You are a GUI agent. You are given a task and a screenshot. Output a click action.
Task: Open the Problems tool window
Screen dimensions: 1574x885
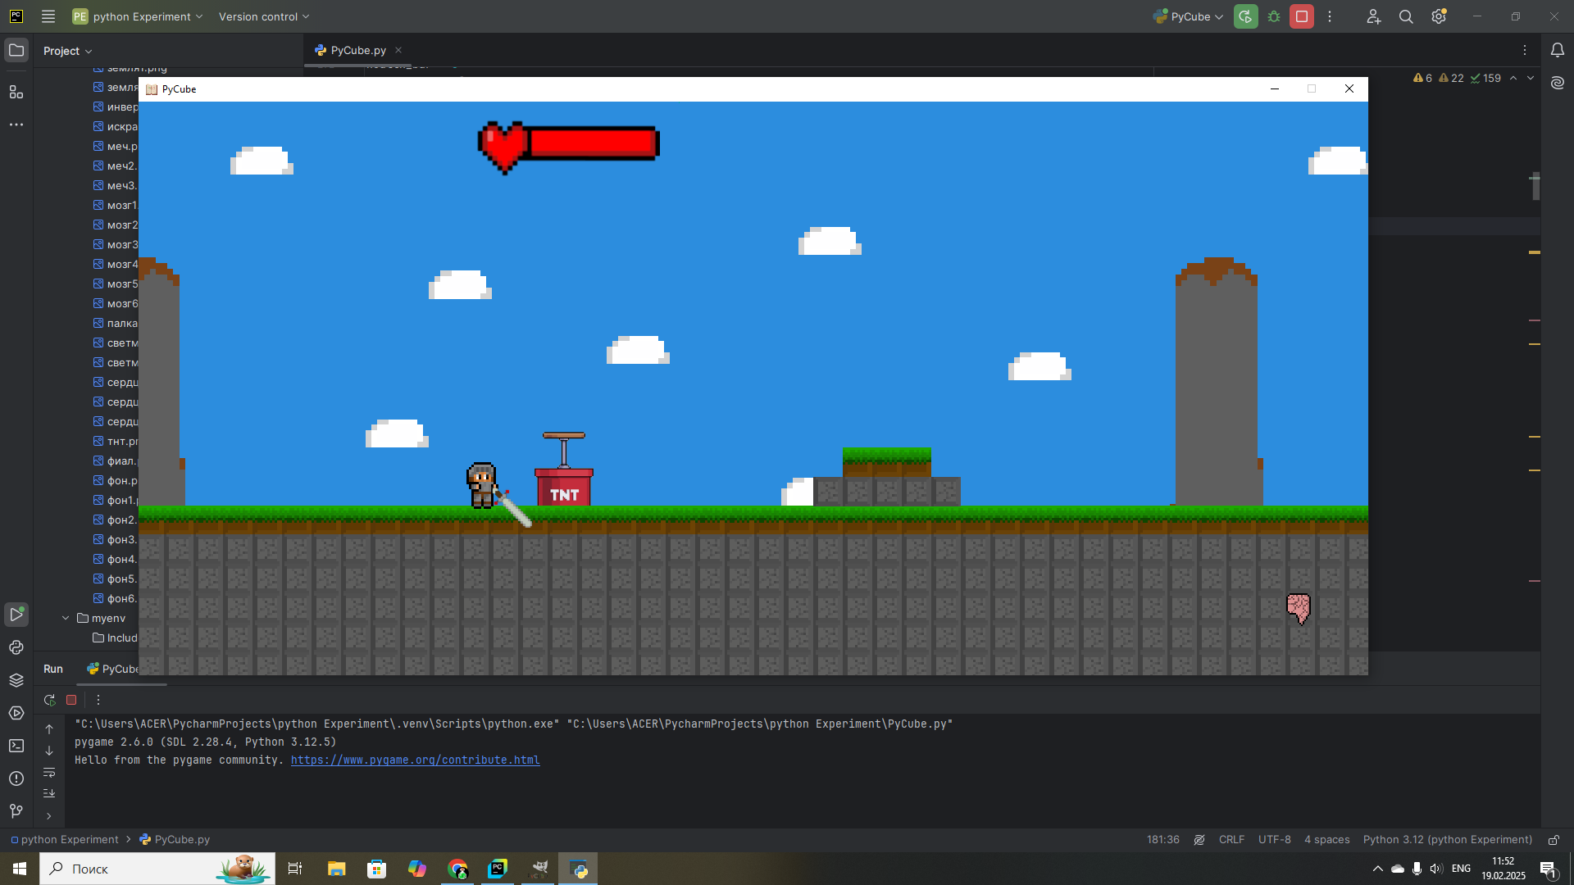click(16, 778)
